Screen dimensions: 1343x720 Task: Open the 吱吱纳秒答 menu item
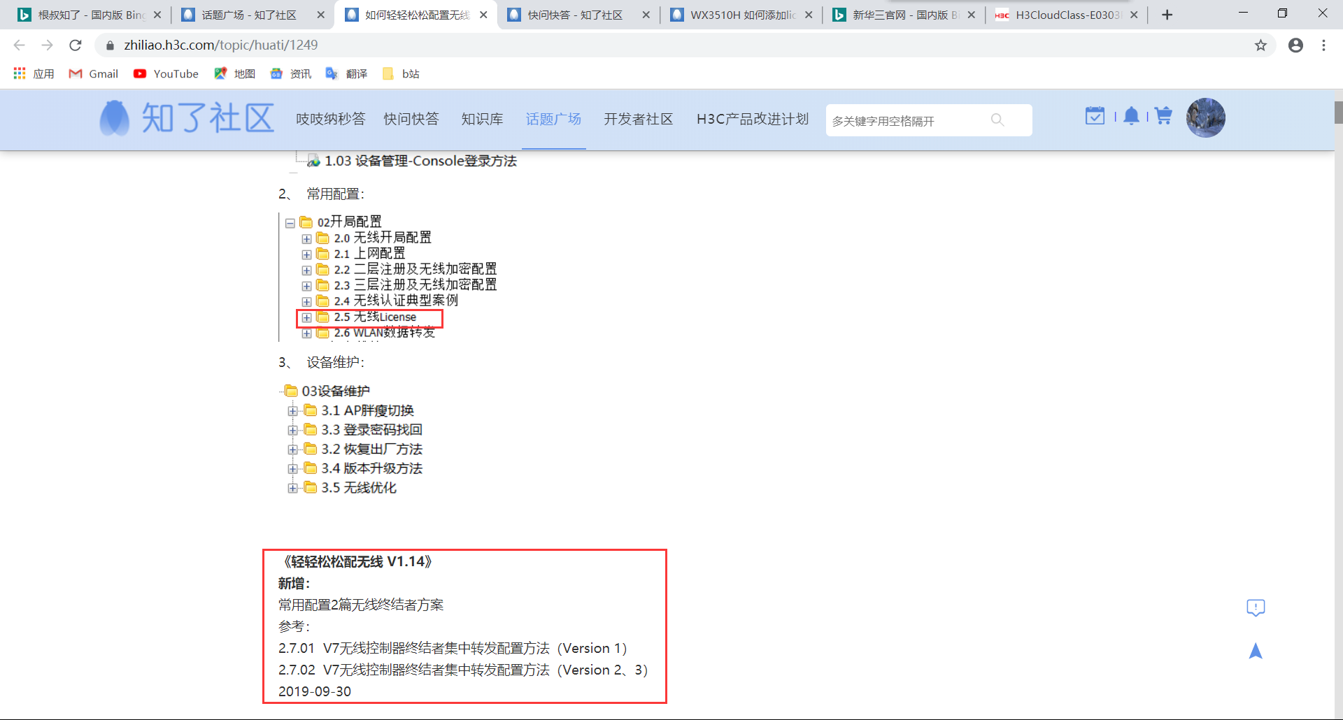[330, 119]
